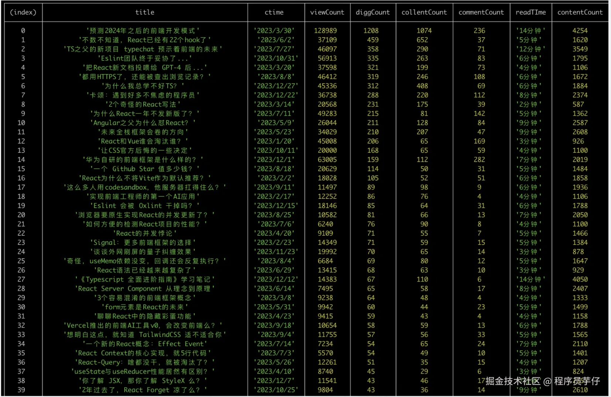Click read time '2分钟'
Viewport: 611px width, 397px height.
point(529,104)
